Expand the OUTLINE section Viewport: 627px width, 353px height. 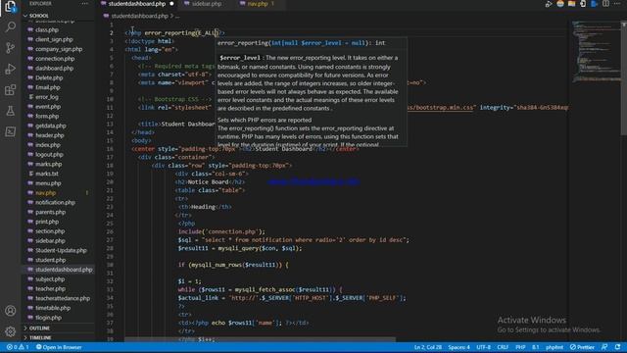click(39, 328)
